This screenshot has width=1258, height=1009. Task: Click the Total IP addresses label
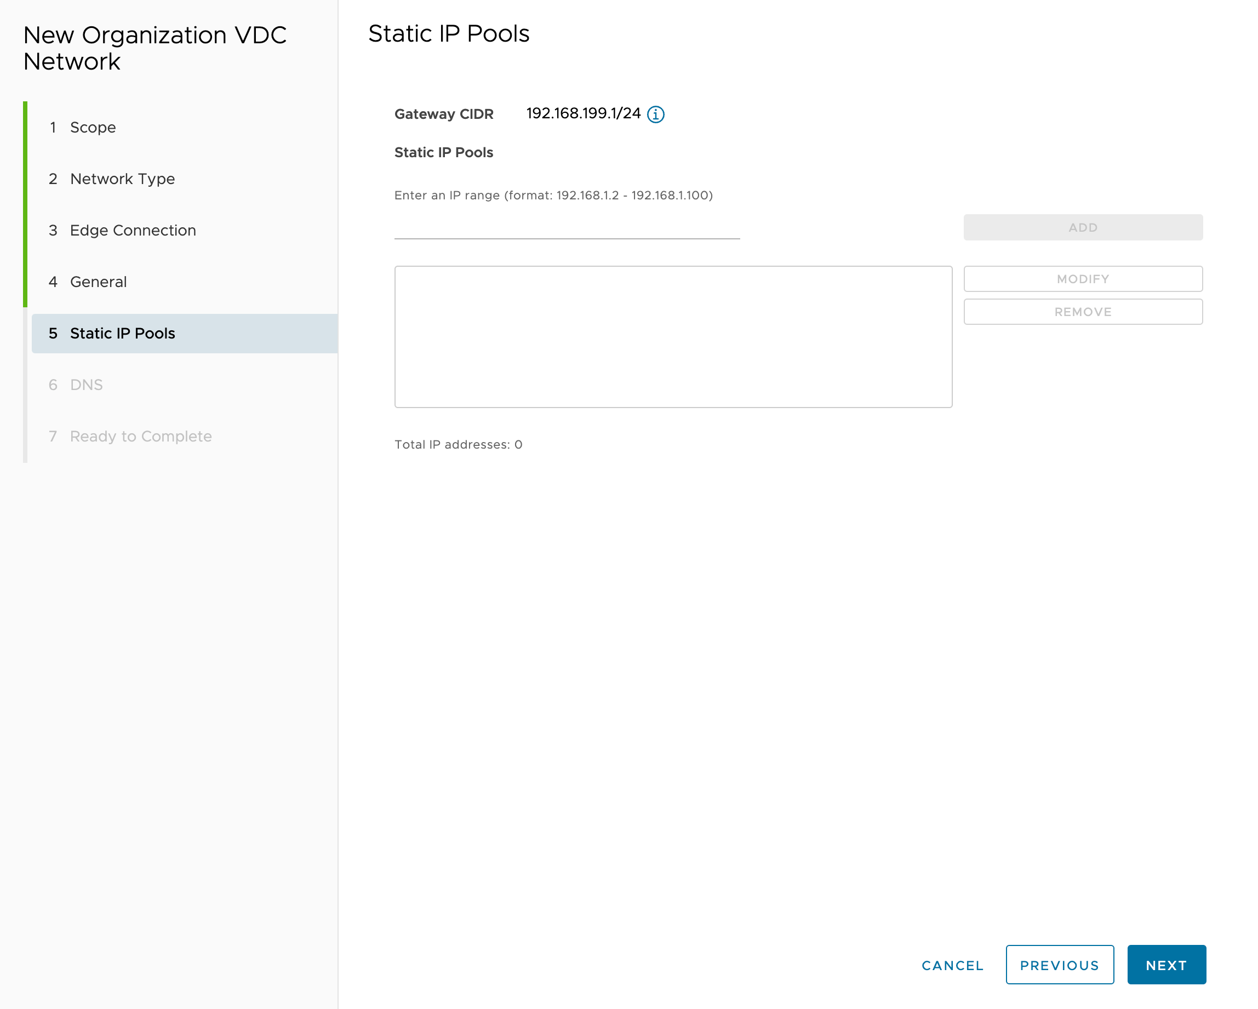[457, 444]
